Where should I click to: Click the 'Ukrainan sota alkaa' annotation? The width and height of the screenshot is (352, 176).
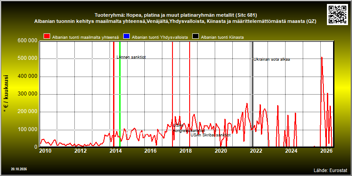tap(271, 59)
